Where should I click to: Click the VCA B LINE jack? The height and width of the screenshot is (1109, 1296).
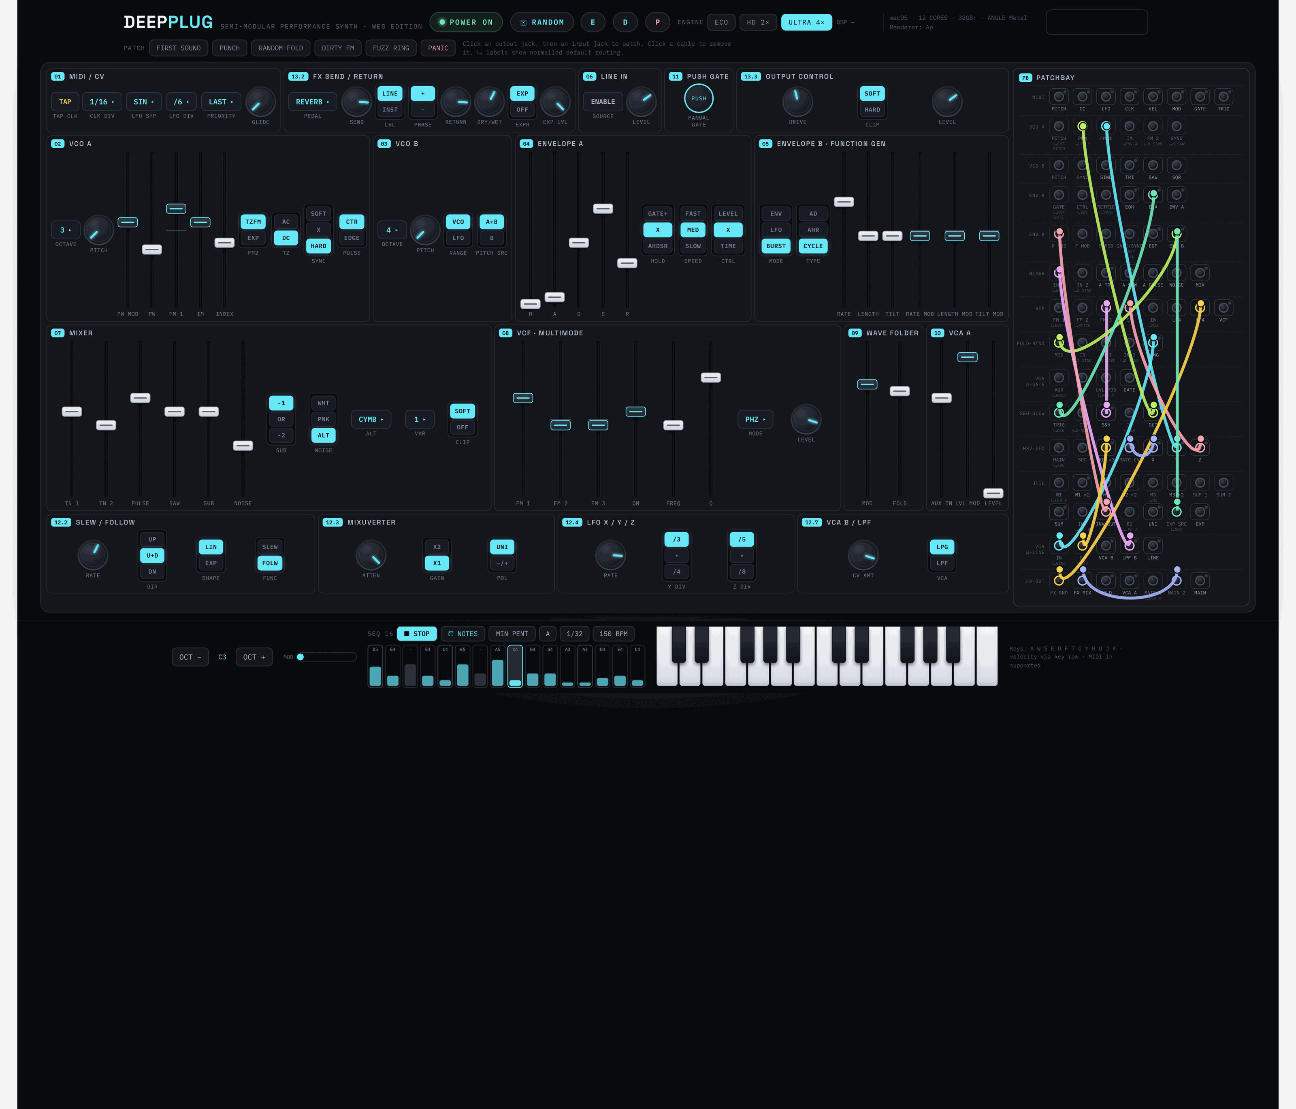[x=1153, y=546]
